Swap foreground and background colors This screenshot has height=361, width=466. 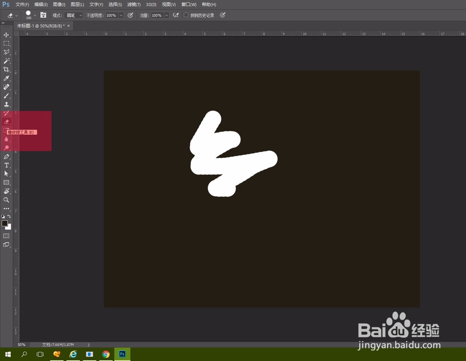pyautogui.click(x=9, y=216)
